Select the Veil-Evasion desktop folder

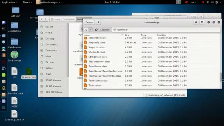14,43
